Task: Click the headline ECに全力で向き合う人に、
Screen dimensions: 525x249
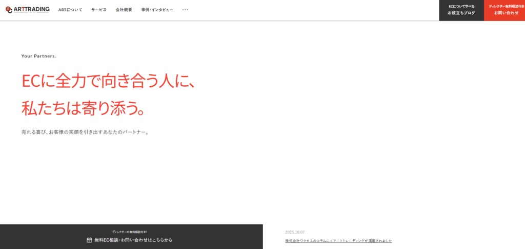Action: pyautogui.click(x=109, y=82)
